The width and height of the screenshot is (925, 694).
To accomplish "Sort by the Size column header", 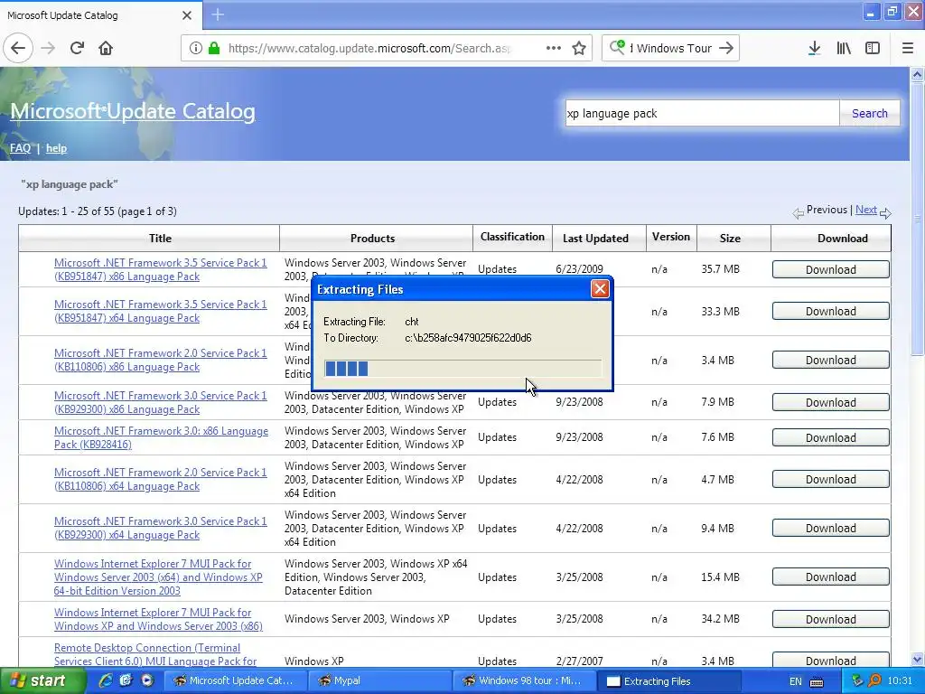I will [730, 239].
